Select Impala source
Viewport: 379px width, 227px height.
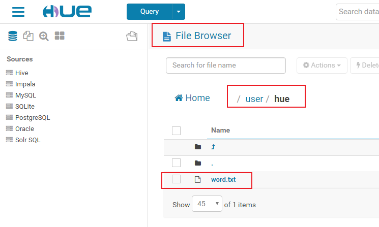25,84
